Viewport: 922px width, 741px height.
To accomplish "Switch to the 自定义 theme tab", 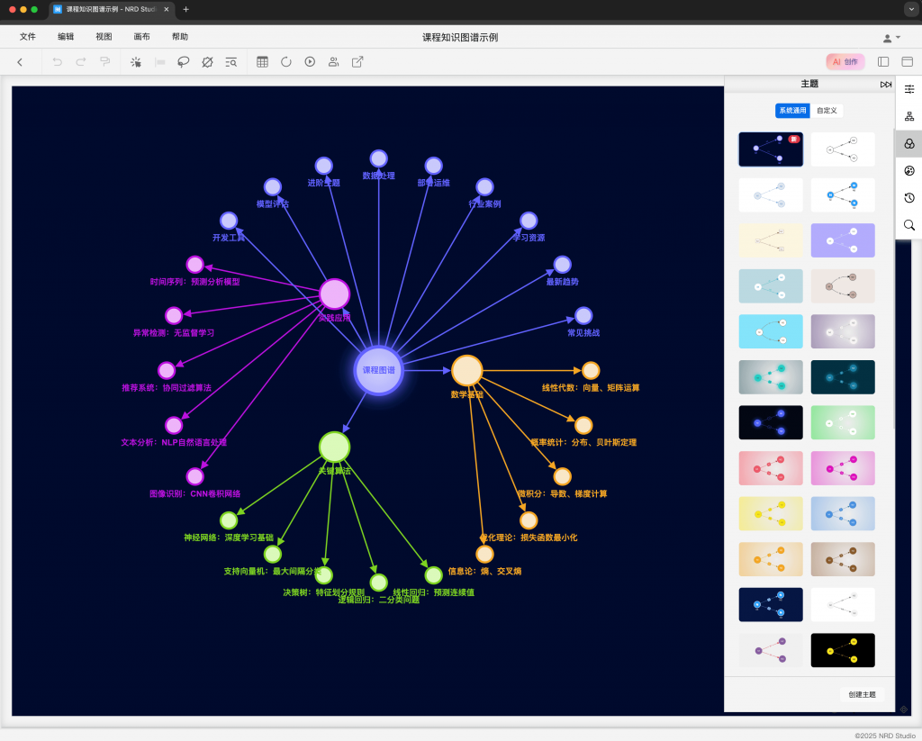I will (x=827, y=111).
